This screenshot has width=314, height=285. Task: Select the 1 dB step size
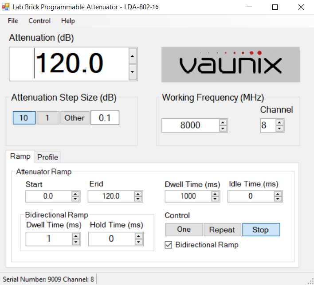47,118
